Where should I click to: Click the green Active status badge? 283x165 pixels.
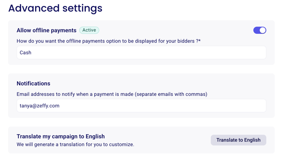click(x=89, y=30)
